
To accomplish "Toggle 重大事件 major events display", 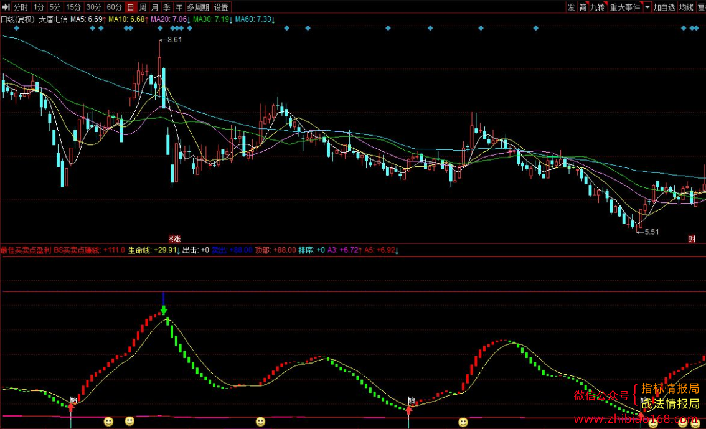I will coord(625,7).
